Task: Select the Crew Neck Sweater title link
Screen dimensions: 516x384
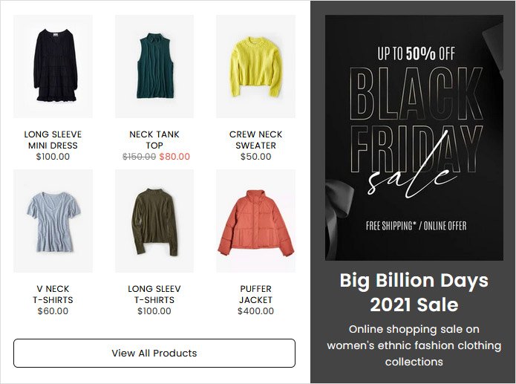Action: (255, 140)
